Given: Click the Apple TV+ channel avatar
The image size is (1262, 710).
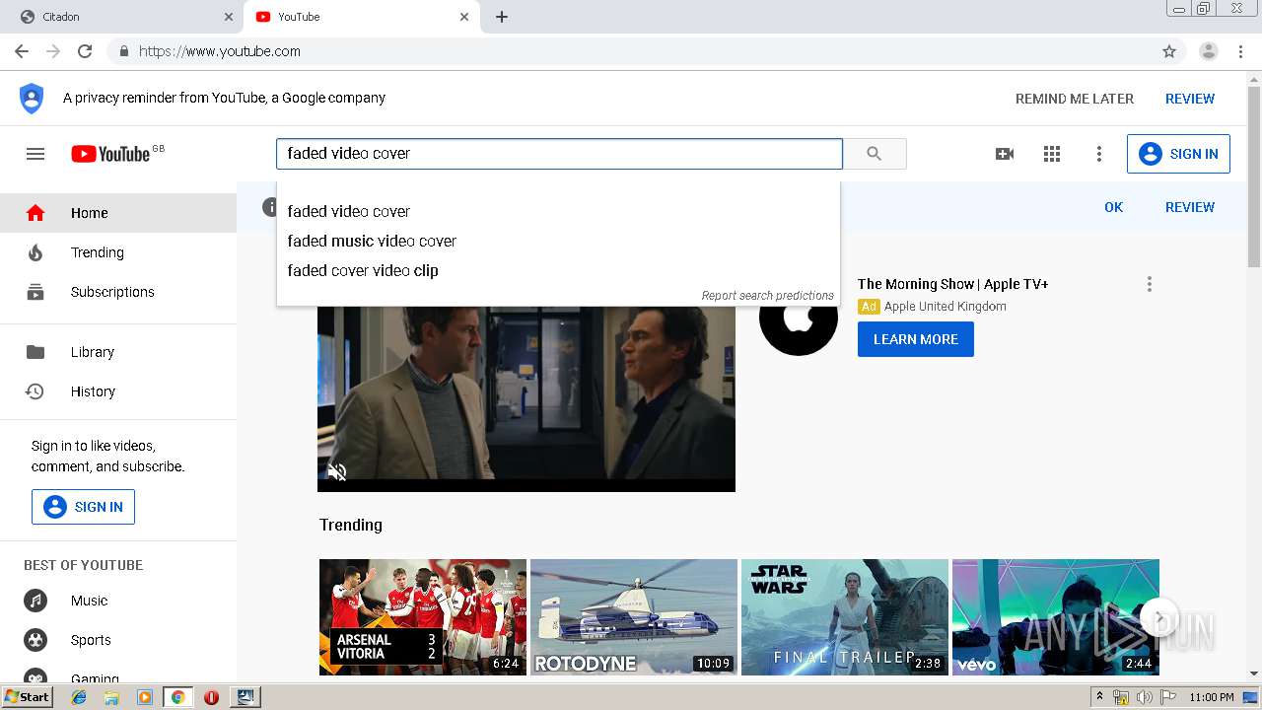Looking at the screenshot, I should point(799,316).
